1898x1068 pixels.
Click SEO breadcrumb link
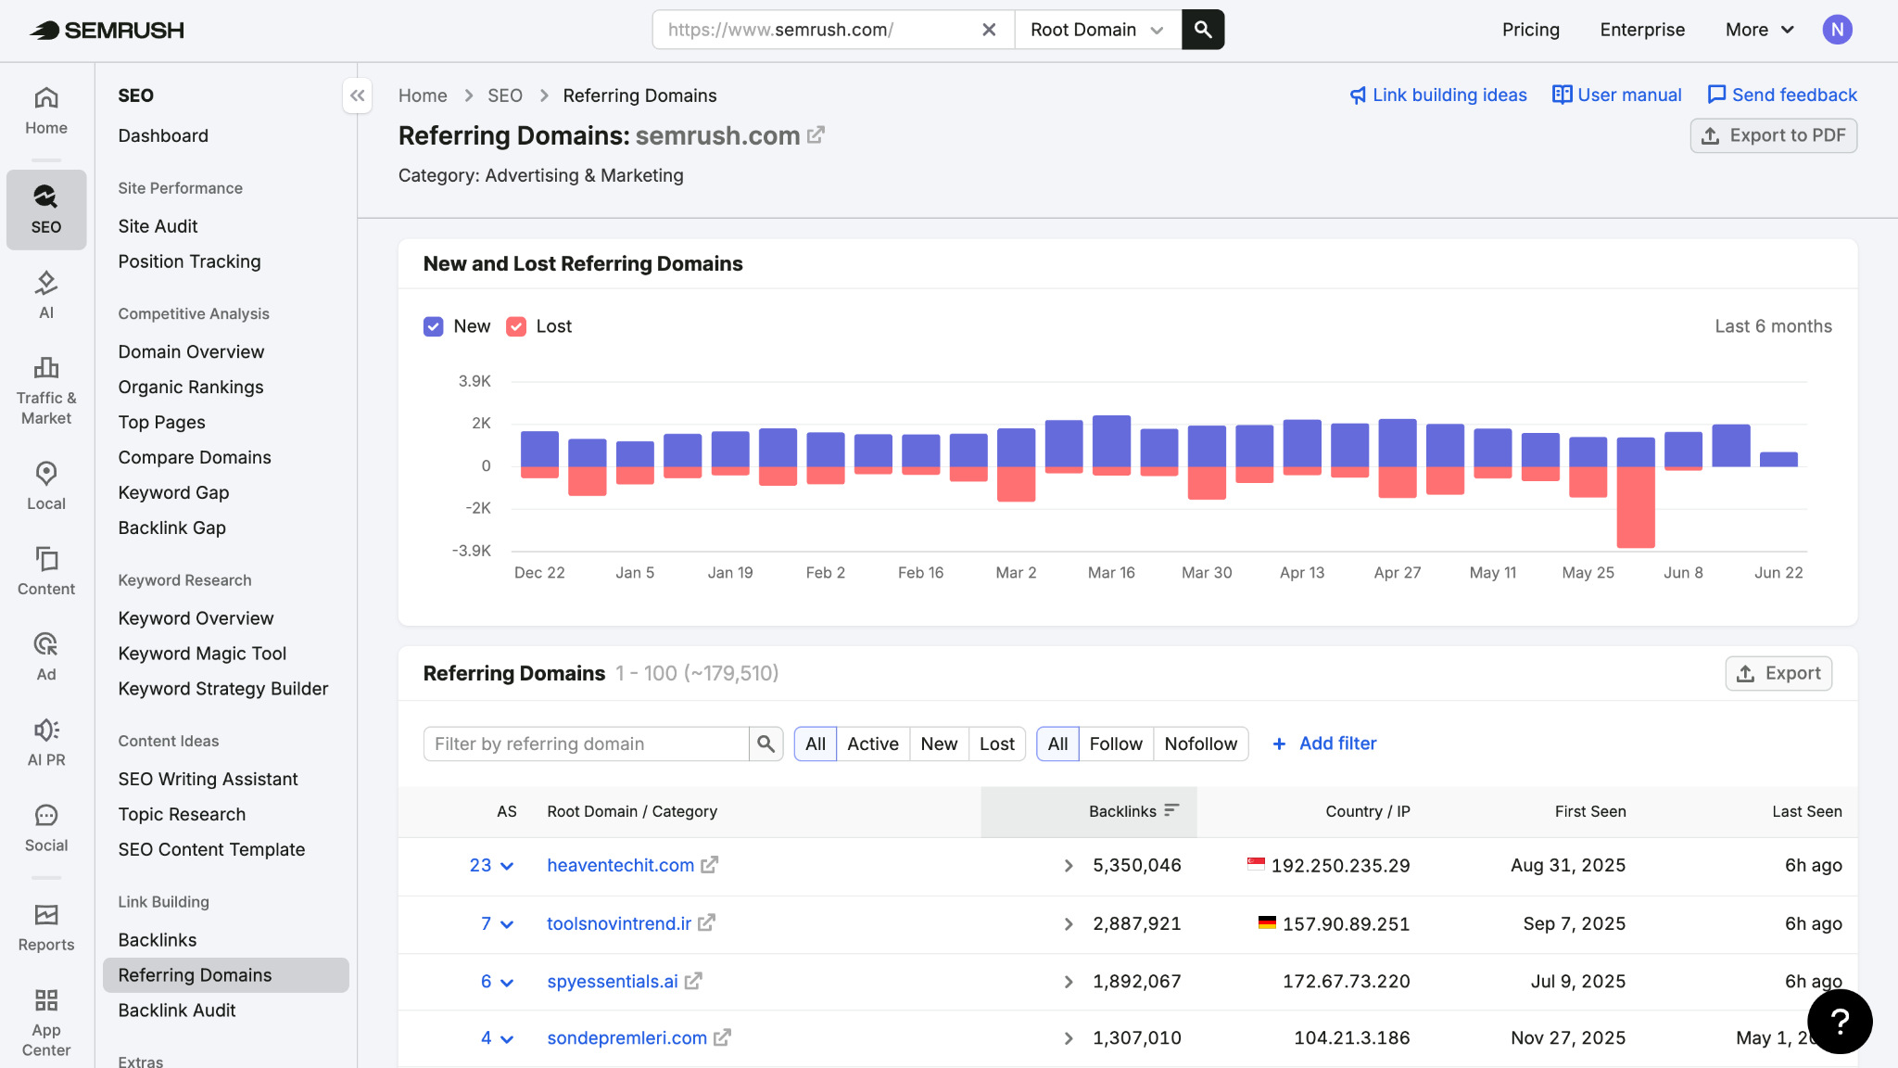(x=505, y=95)
